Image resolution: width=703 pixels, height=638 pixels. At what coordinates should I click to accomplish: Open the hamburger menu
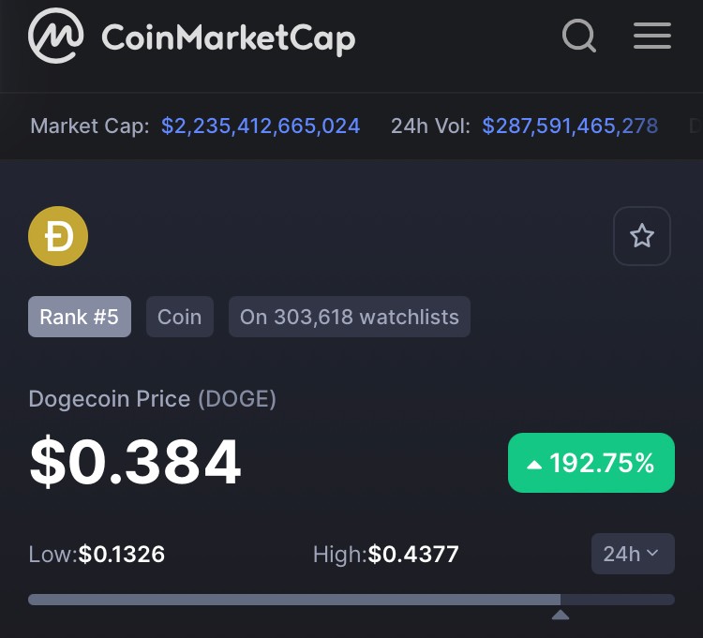click(651, 36)
